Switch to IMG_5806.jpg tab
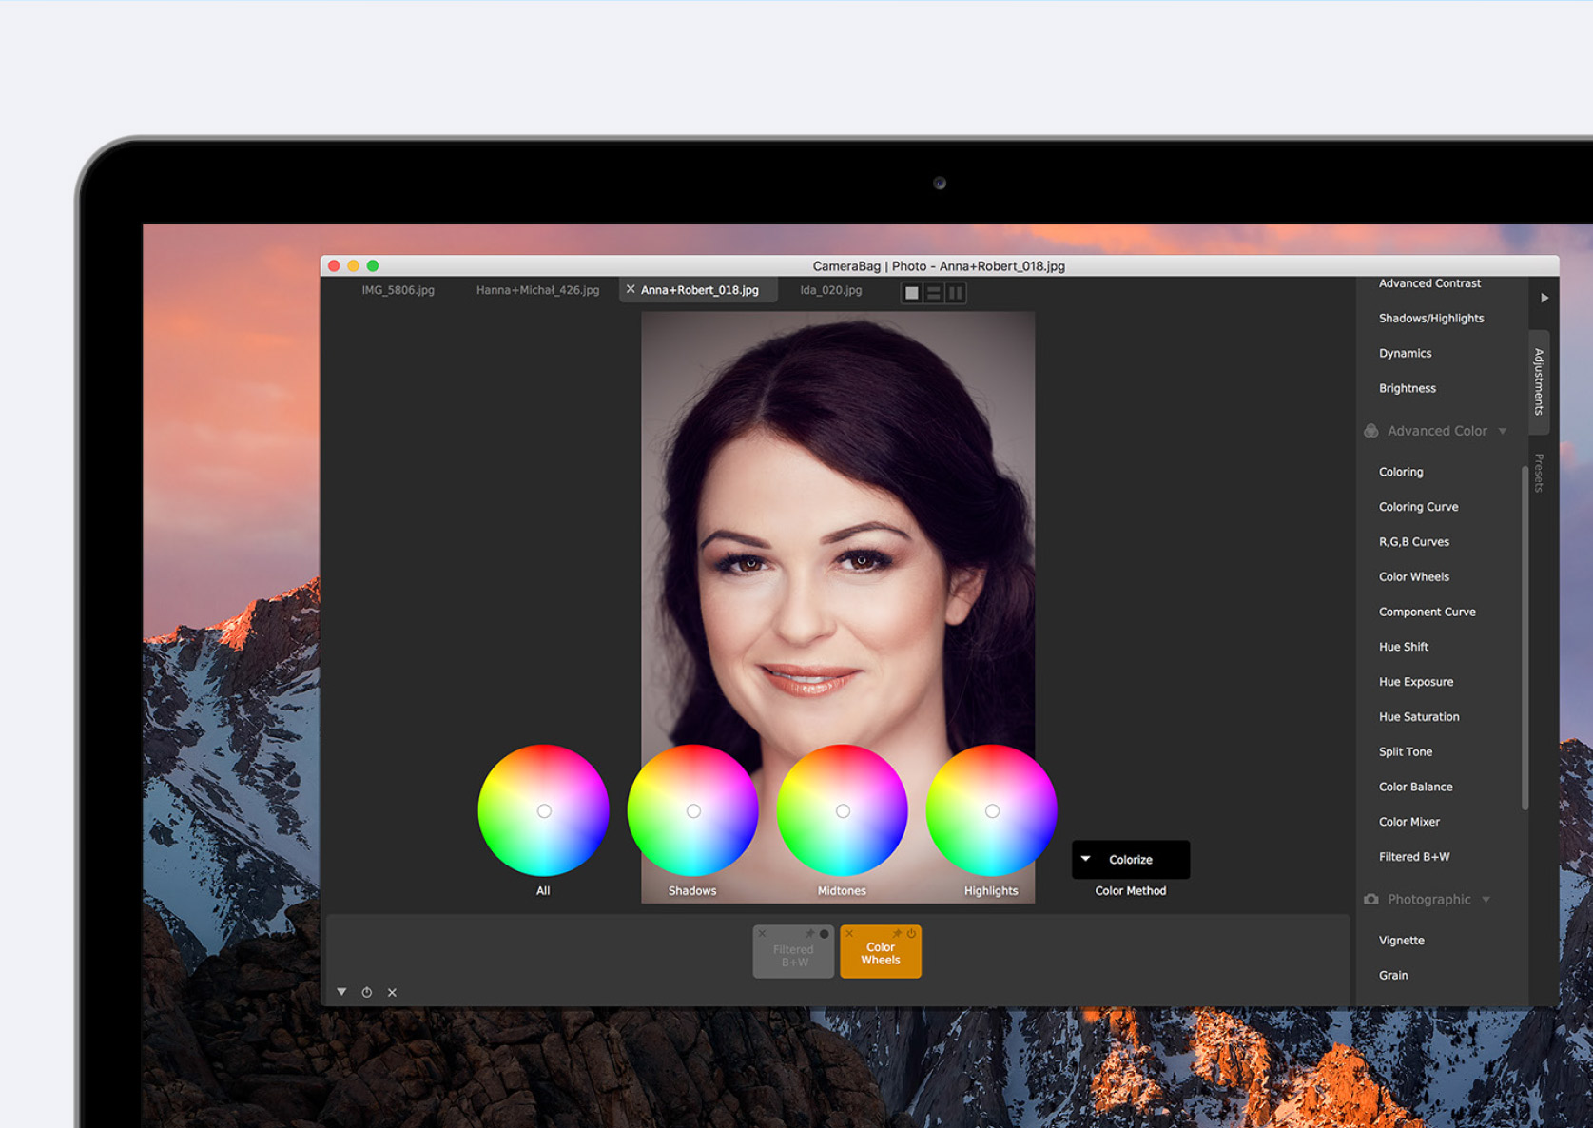 [x=398, y=290]
